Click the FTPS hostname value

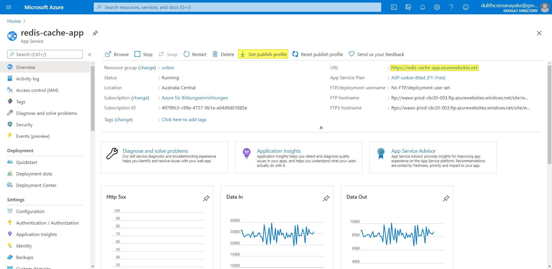[461, 108]
